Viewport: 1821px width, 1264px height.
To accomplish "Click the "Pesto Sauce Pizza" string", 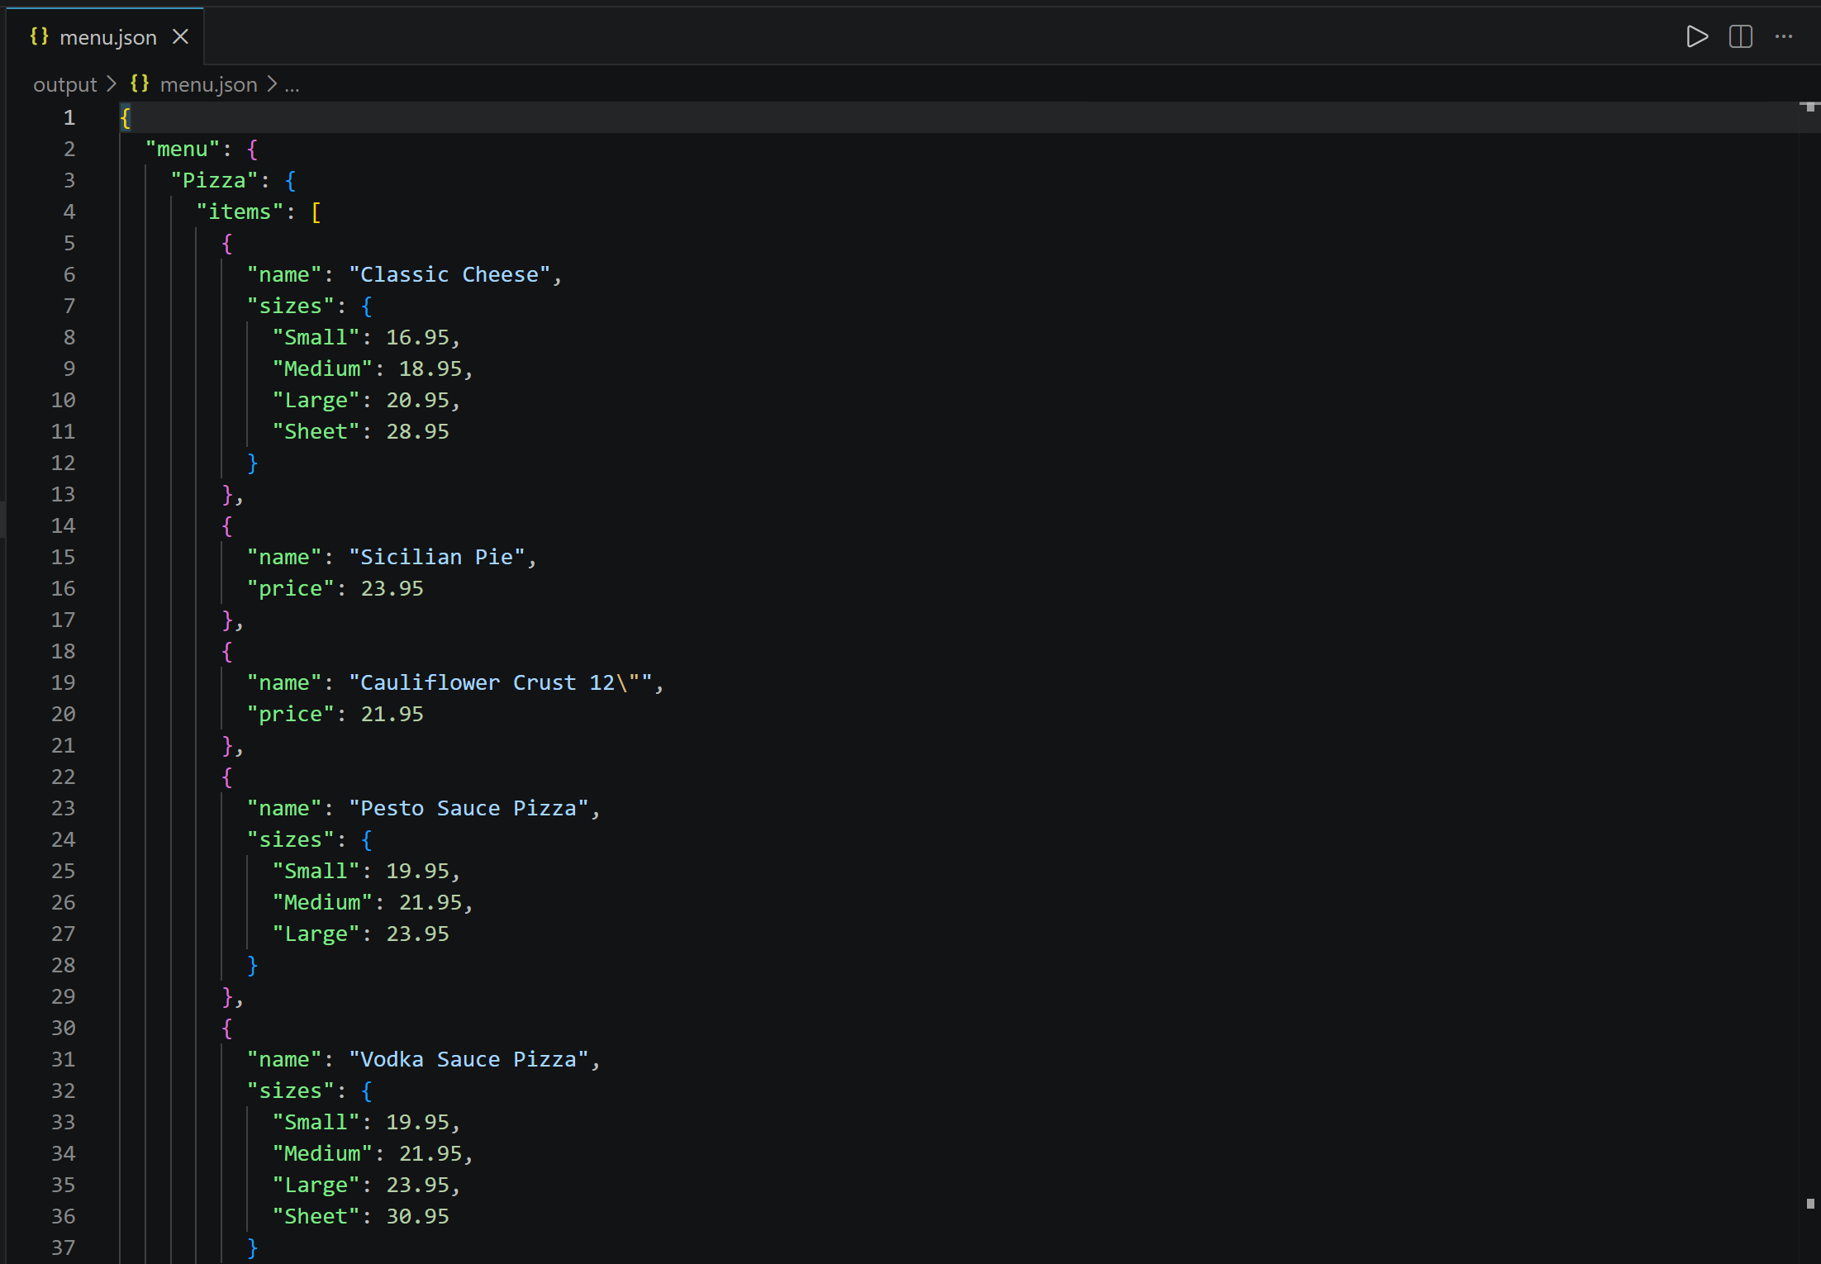I will (468, 809).
